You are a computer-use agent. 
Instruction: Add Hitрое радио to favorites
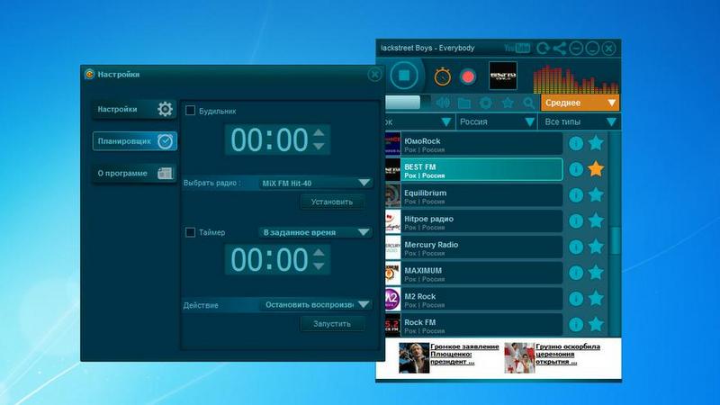596,220
